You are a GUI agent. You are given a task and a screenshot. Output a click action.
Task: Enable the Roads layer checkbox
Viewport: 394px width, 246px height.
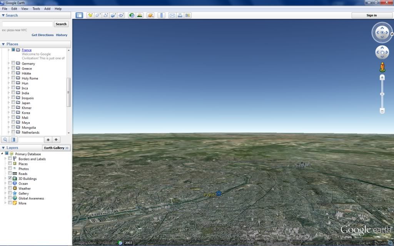(x=10, y=173)
